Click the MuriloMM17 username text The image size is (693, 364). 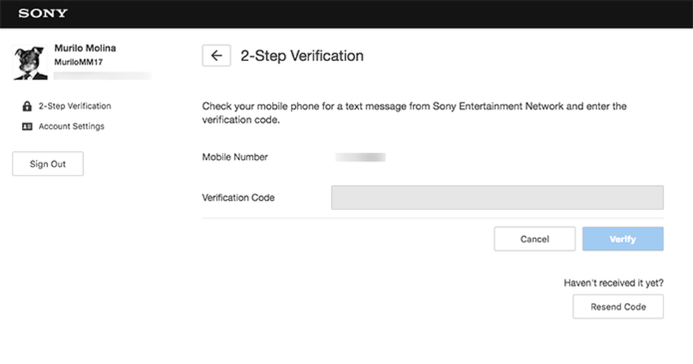click(79, 62)
